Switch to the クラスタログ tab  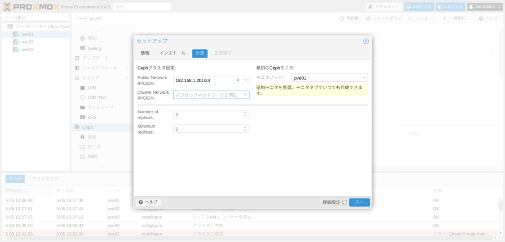point(45,178)
